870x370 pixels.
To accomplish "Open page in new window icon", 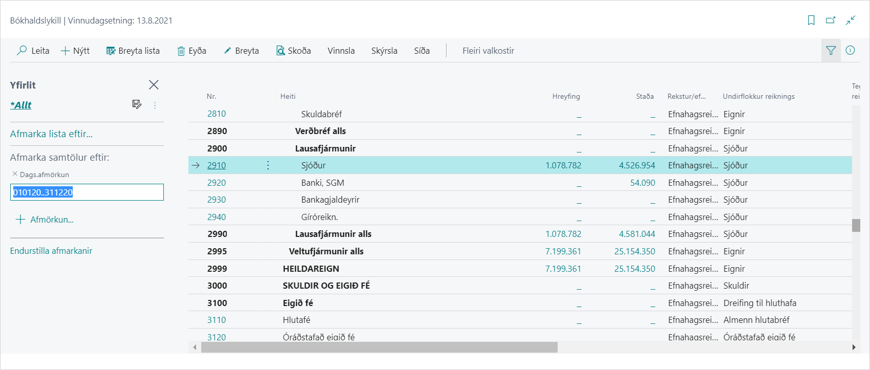I will pos(831,20).
